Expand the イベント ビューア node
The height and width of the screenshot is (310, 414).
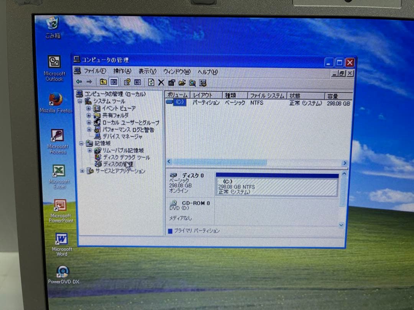[x=88, y=108]
